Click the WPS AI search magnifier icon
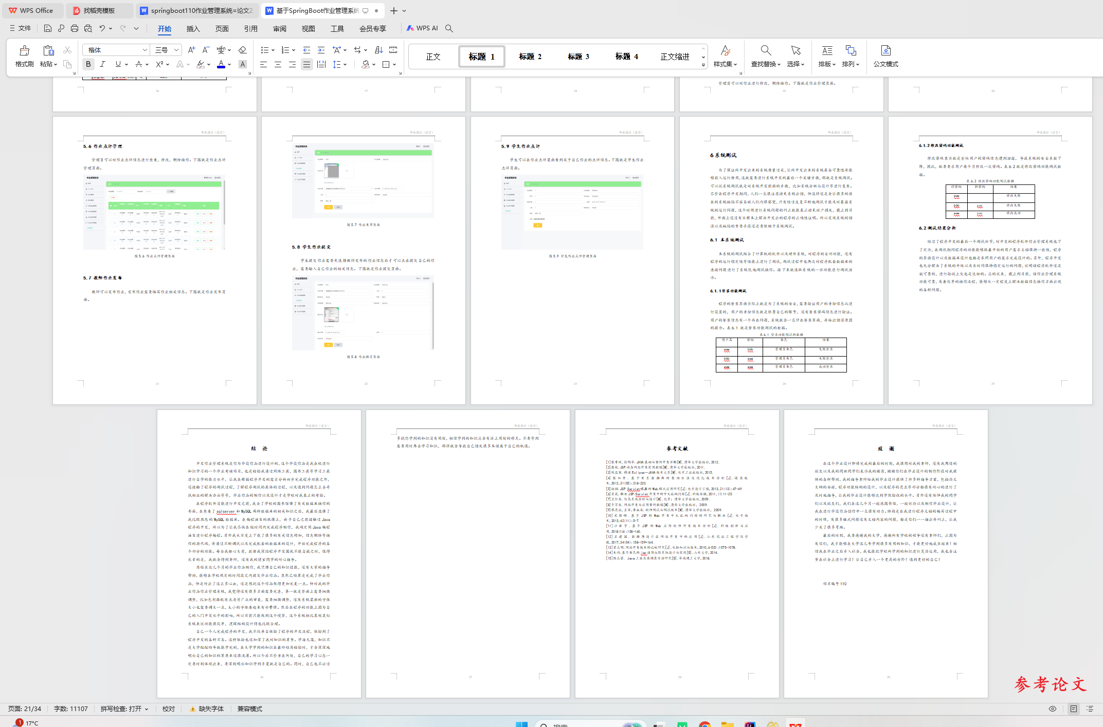This screenshot has width=1103, height=727. (449, 28)
